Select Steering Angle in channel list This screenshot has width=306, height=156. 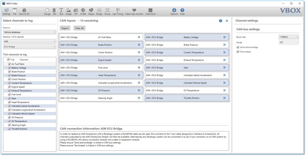tap(30, 125)
